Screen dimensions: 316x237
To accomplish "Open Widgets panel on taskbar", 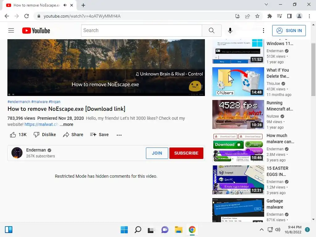I will pos(9,230).
